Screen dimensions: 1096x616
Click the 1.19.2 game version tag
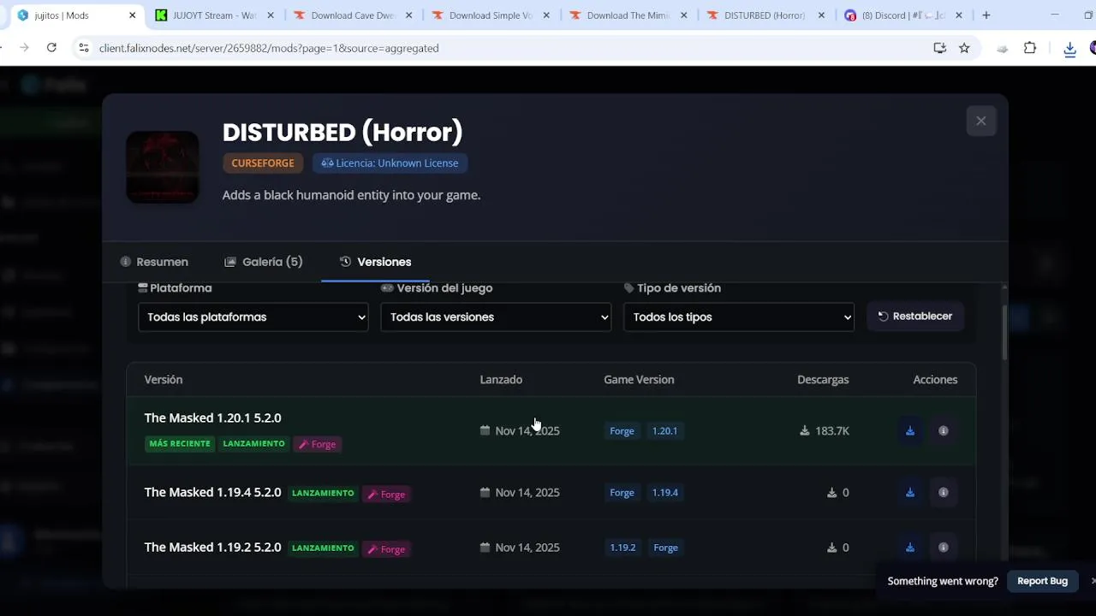[622, 548]
